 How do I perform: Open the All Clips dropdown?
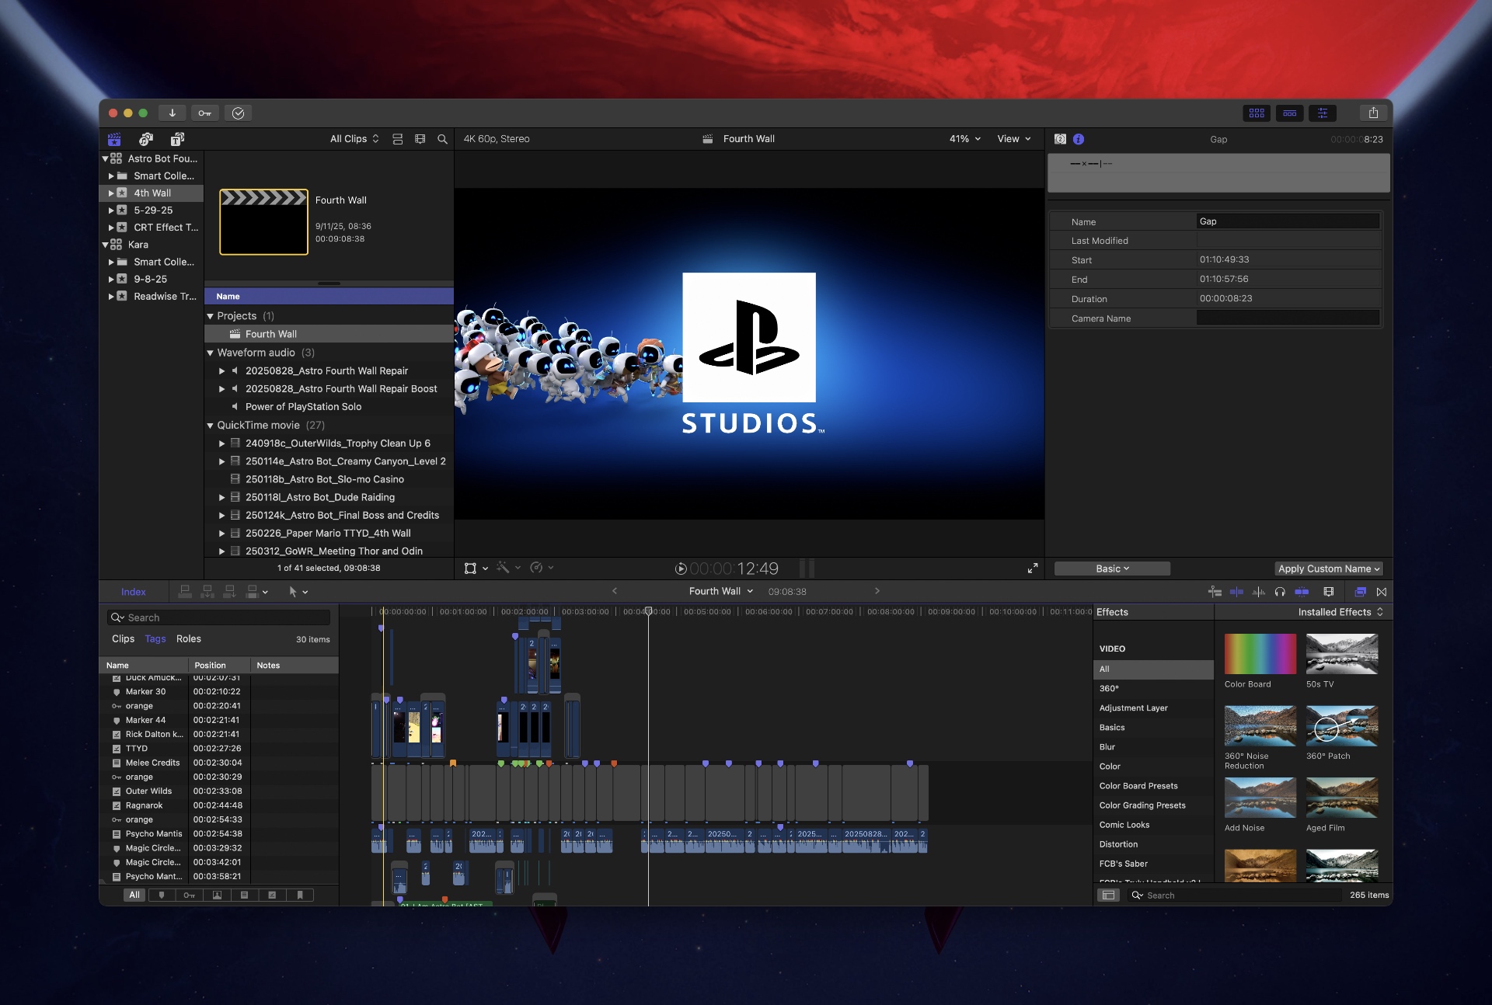[354, 139]
